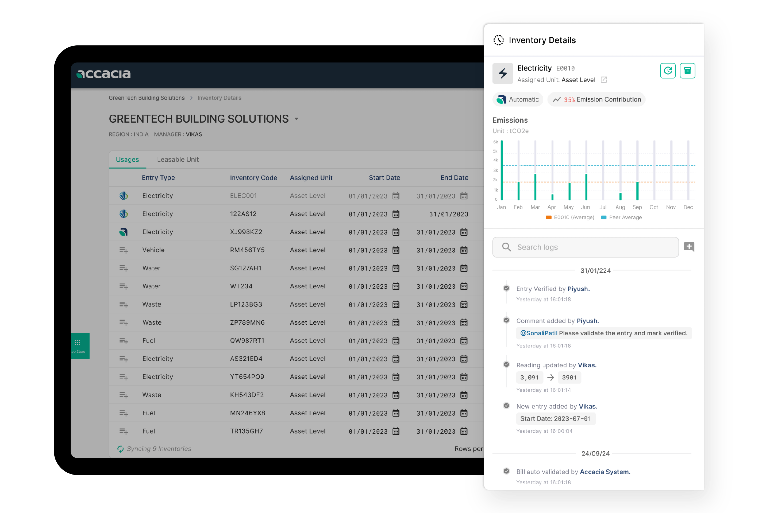The image size is (770, 513).
Task: Open start date calendar for WT234 row
Action: 396,287
